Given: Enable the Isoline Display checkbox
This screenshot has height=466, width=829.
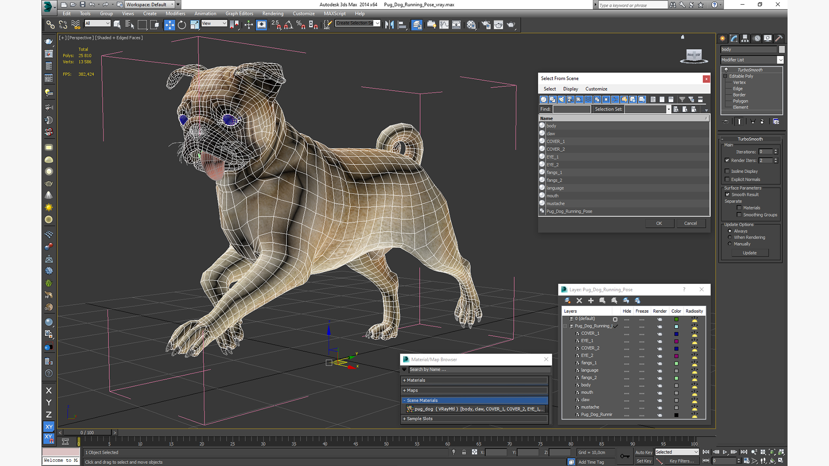Looking at the screenshot, I should (727, 171).
